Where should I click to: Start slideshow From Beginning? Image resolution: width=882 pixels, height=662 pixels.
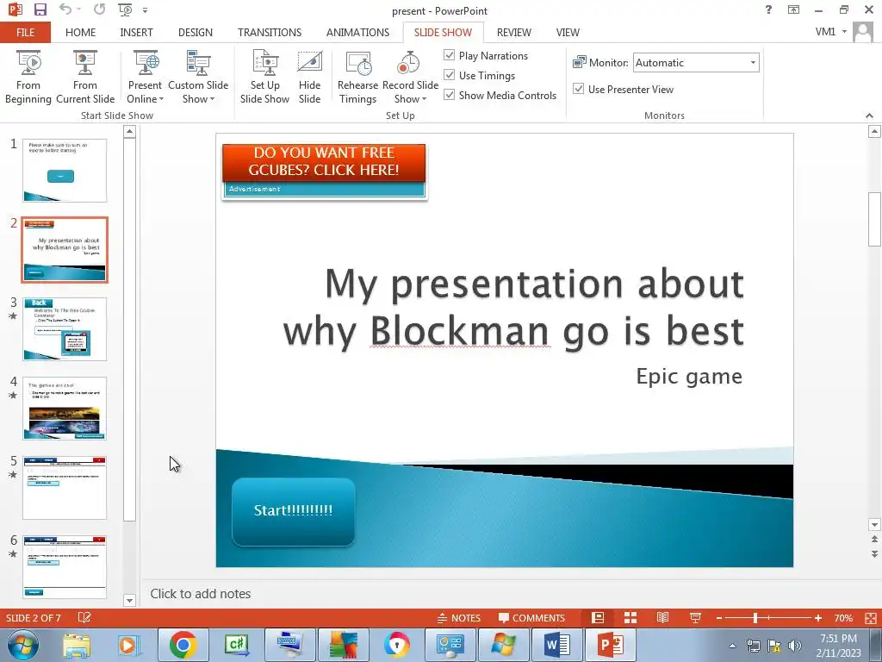(x=28, y=78)
